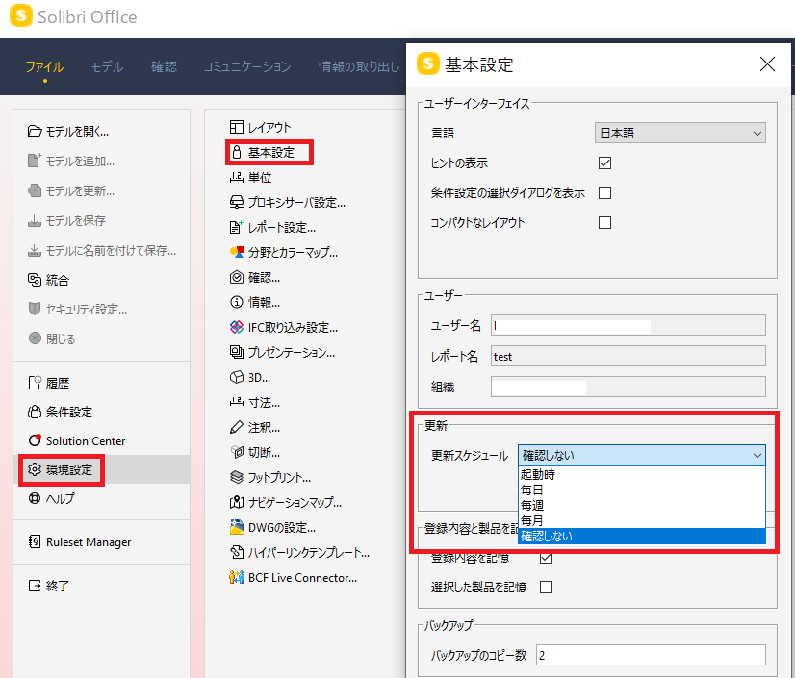Viewport: 795px width, 678px height.
Task: Click the バックアップのコピー数 field
Action: [x=651, y=655]
